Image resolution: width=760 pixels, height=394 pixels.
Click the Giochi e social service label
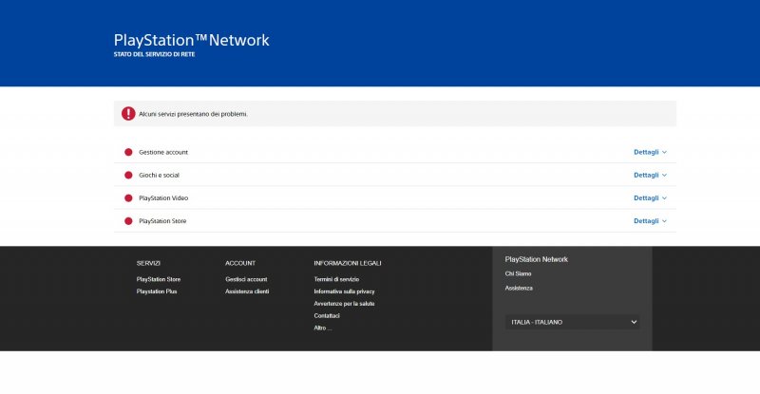(159, 175)
